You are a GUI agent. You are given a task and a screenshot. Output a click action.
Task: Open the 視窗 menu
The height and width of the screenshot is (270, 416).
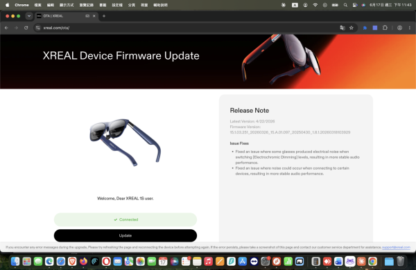pos(144,5)
